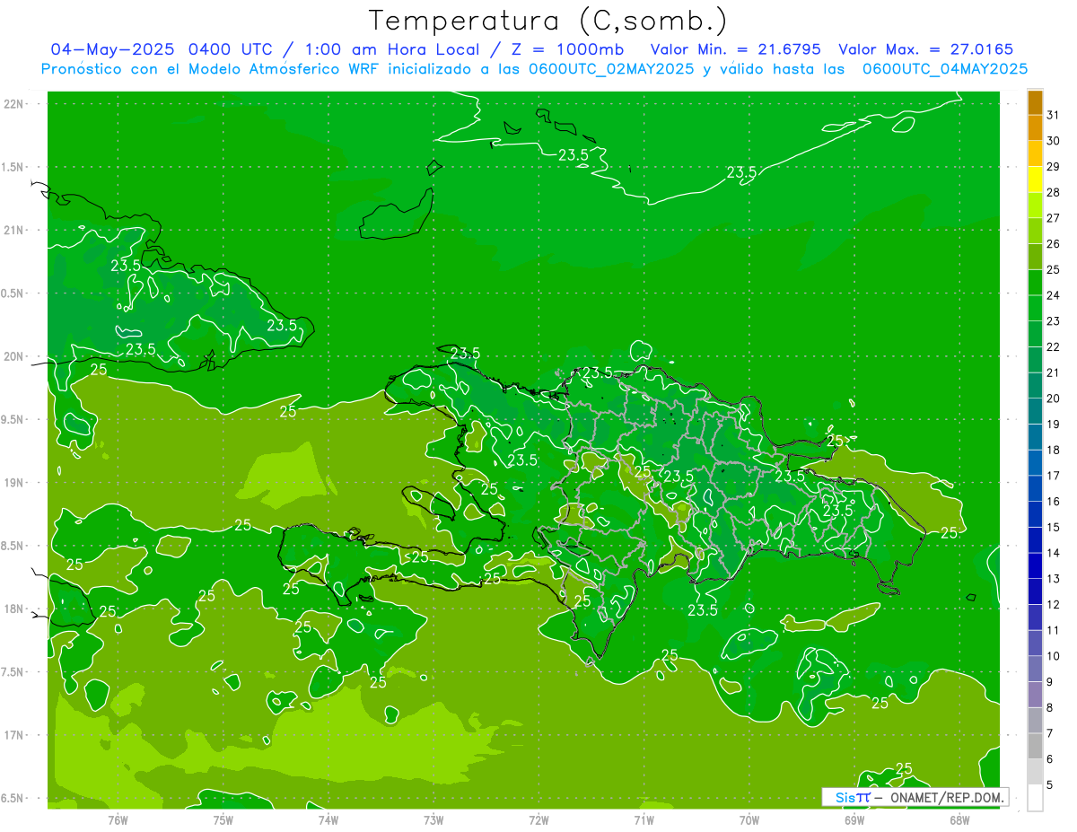Click the colorbar label 24
Image resolution: width=1077 pixels, height=832 pixels.
pos(1054,295)
